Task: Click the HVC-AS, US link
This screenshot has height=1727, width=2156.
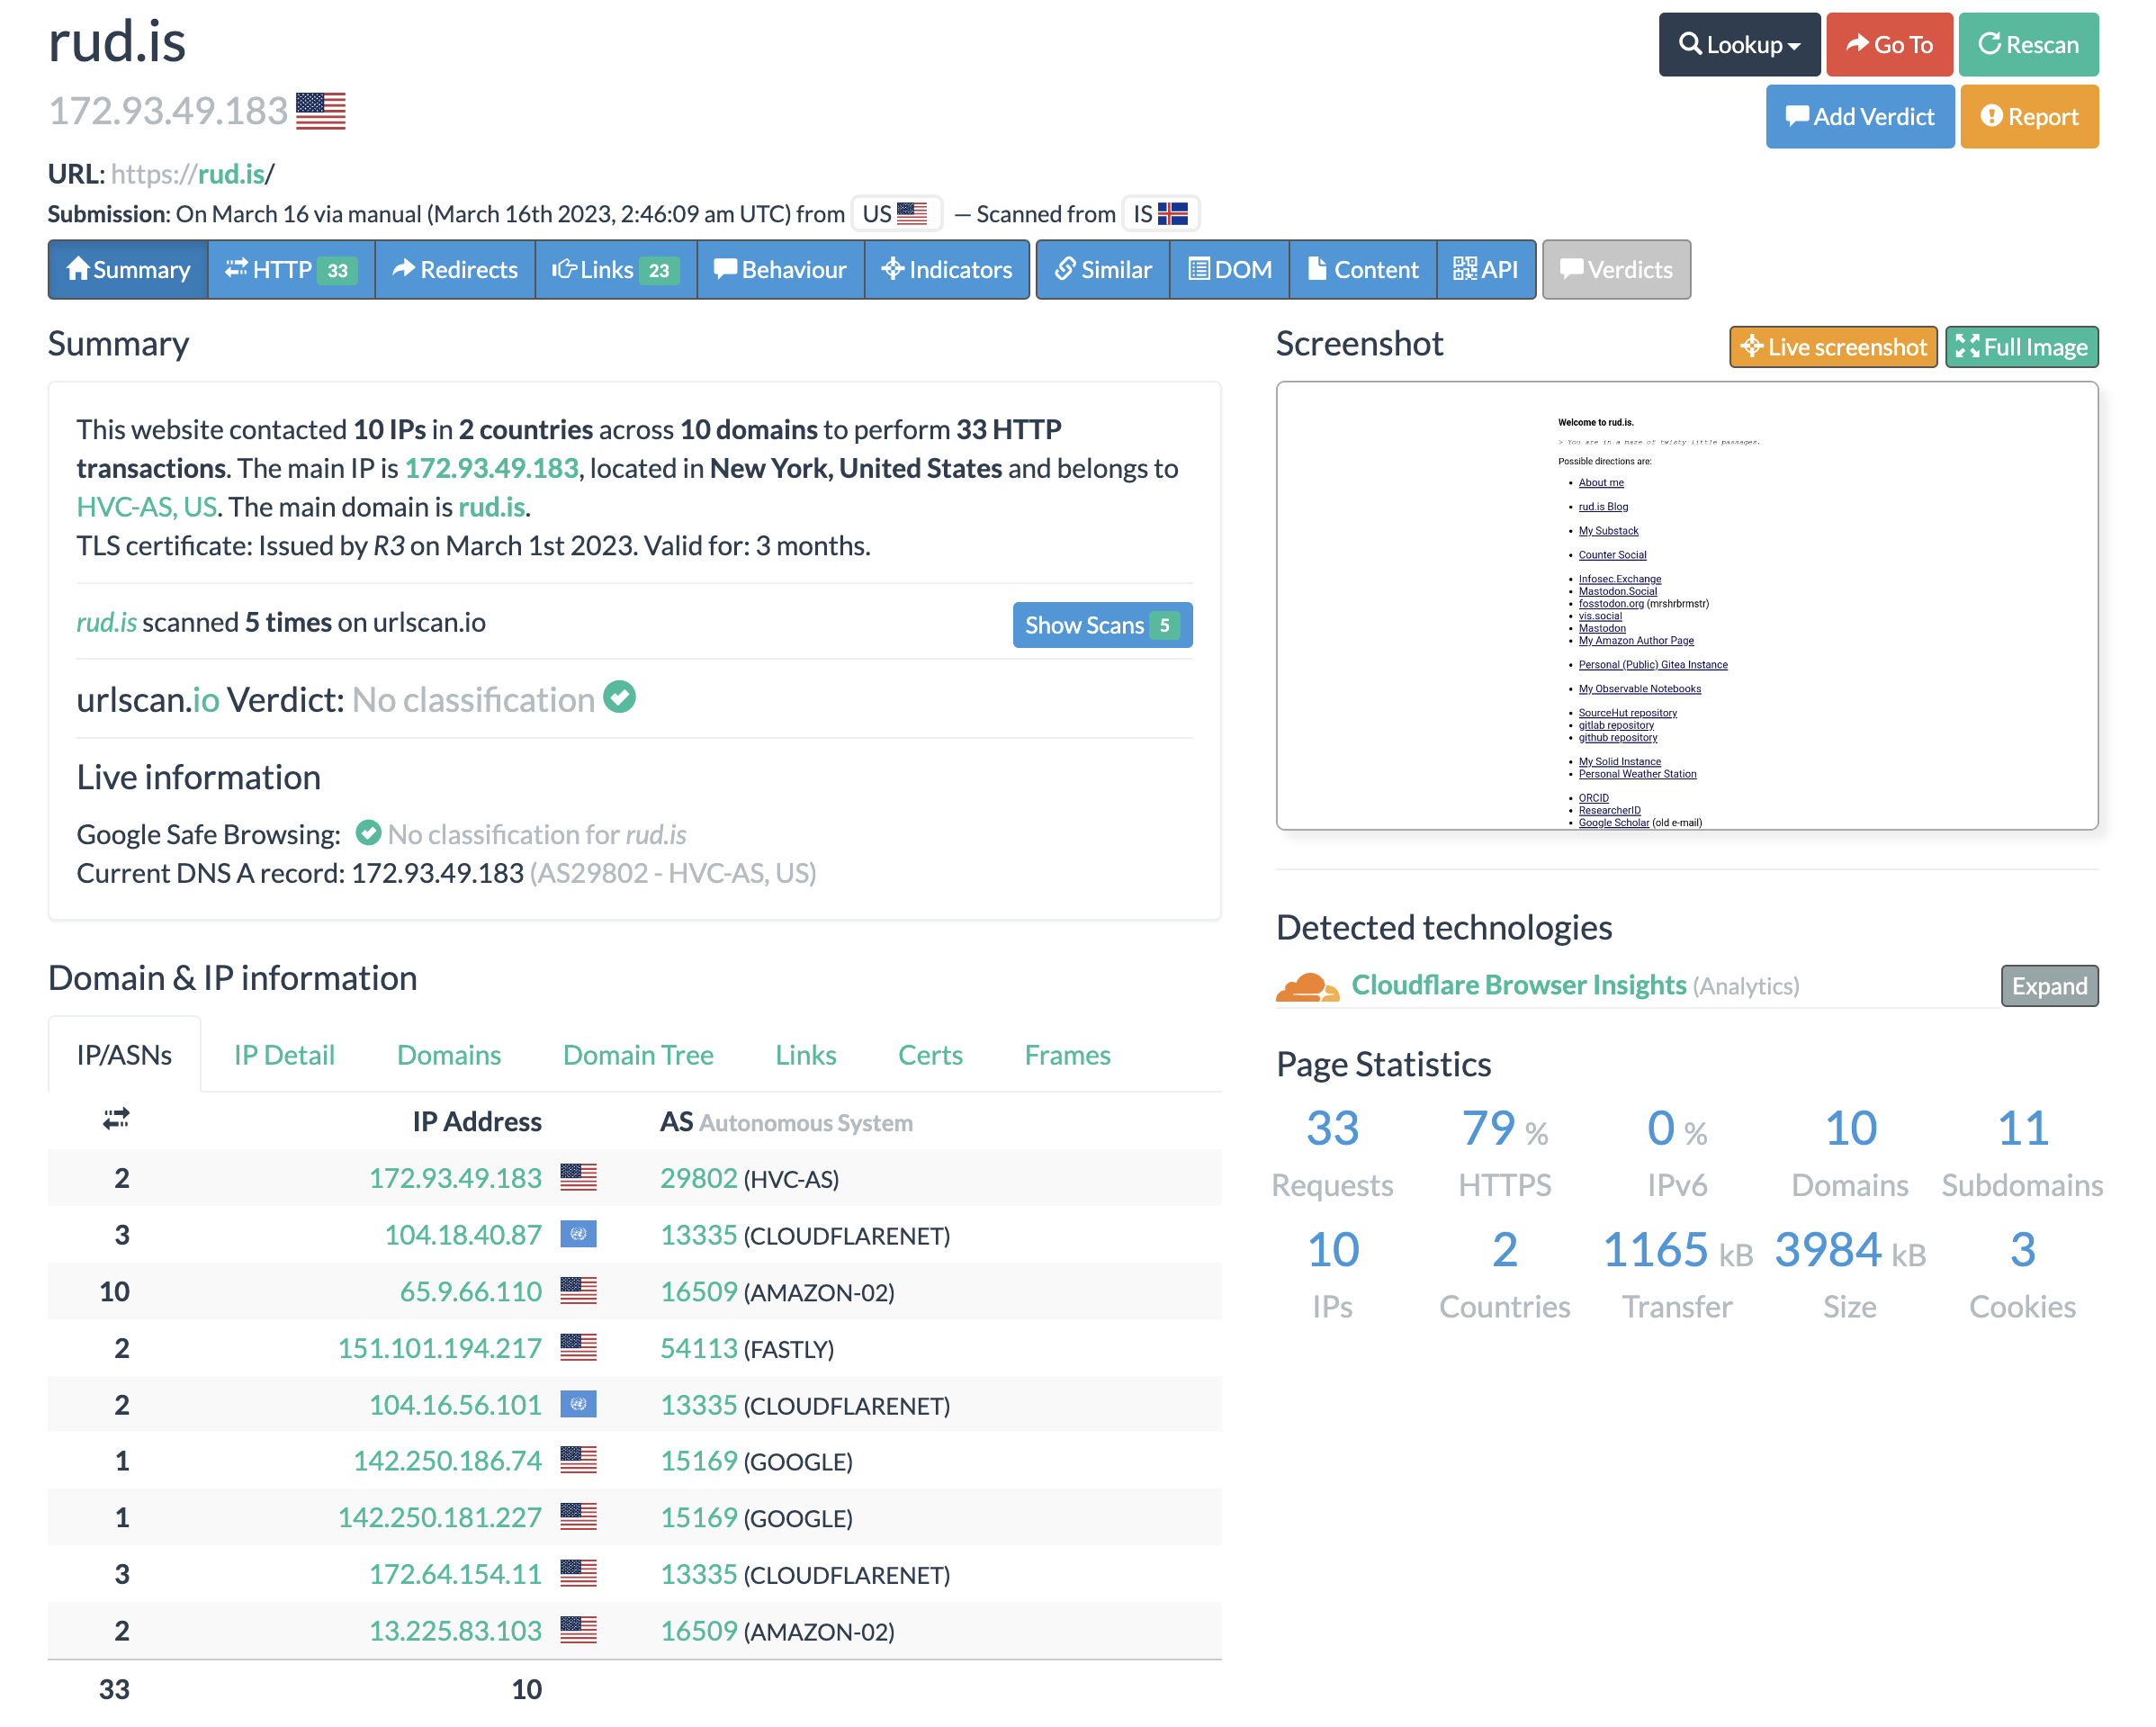Action: click(x=147, y=507)
